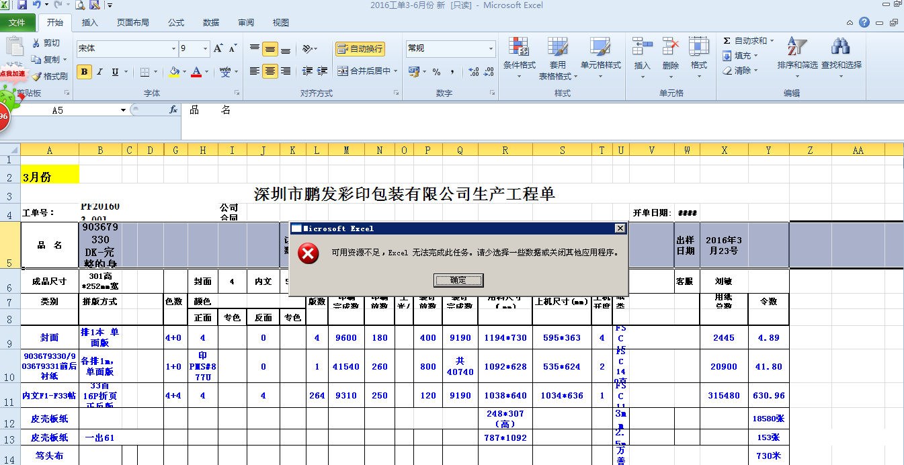Click the text orientation icon
The height and width of the screenshot is (465, 904).
pos(308,48)
